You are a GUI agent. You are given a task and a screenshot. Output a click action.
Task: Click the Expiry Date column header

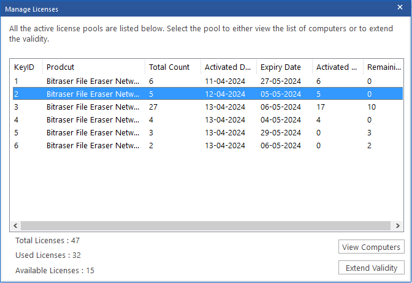[284, 67]
